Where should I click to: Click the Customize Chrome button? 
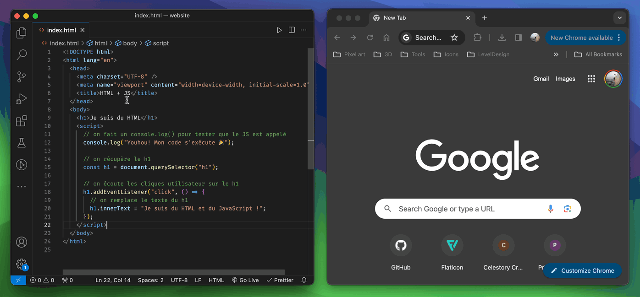[582, 270]
